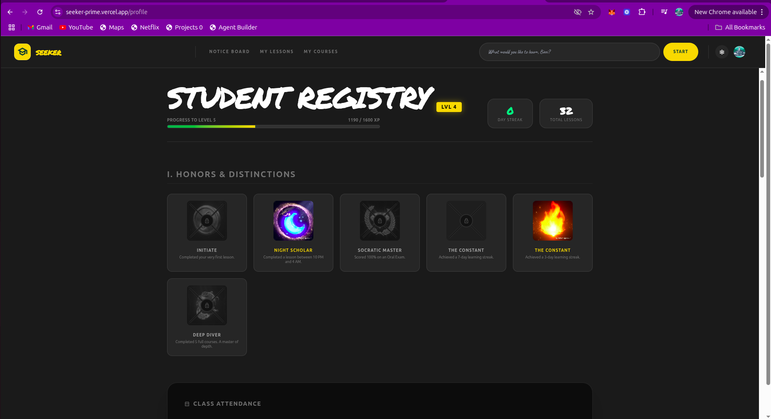Click the Seeker graduation cap logo
771x419 pixels.
point(22,52)
